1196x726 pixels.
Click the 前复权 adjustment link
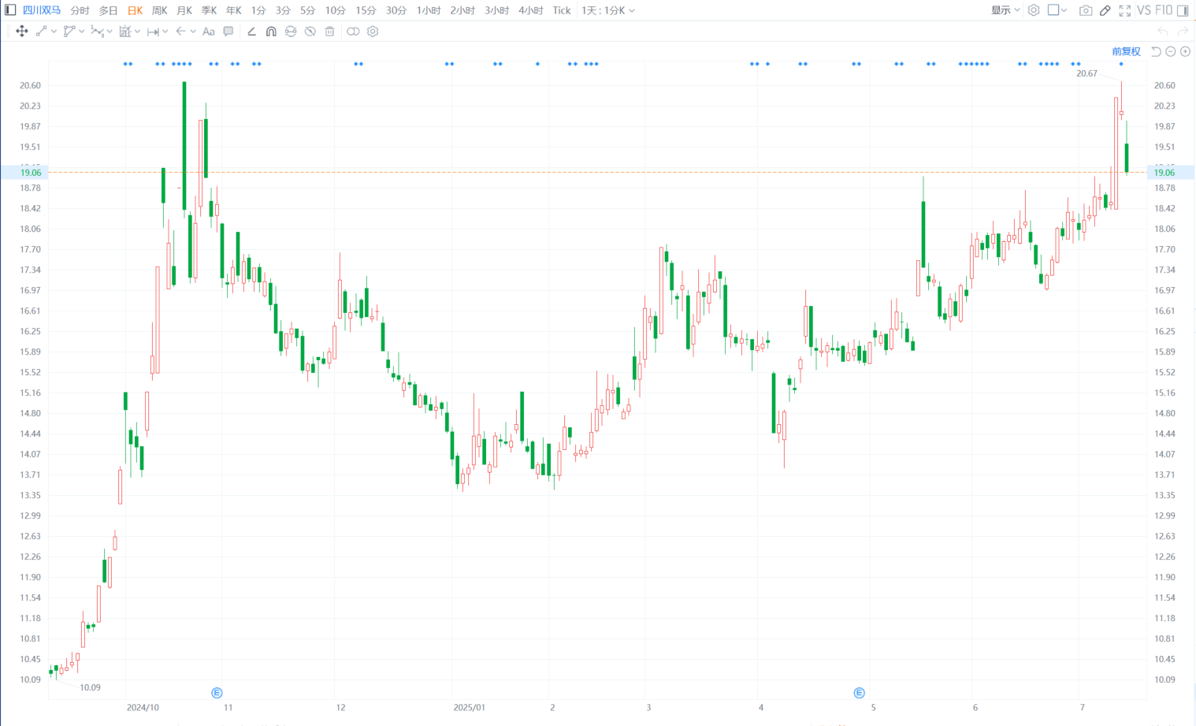[1126, 51]
